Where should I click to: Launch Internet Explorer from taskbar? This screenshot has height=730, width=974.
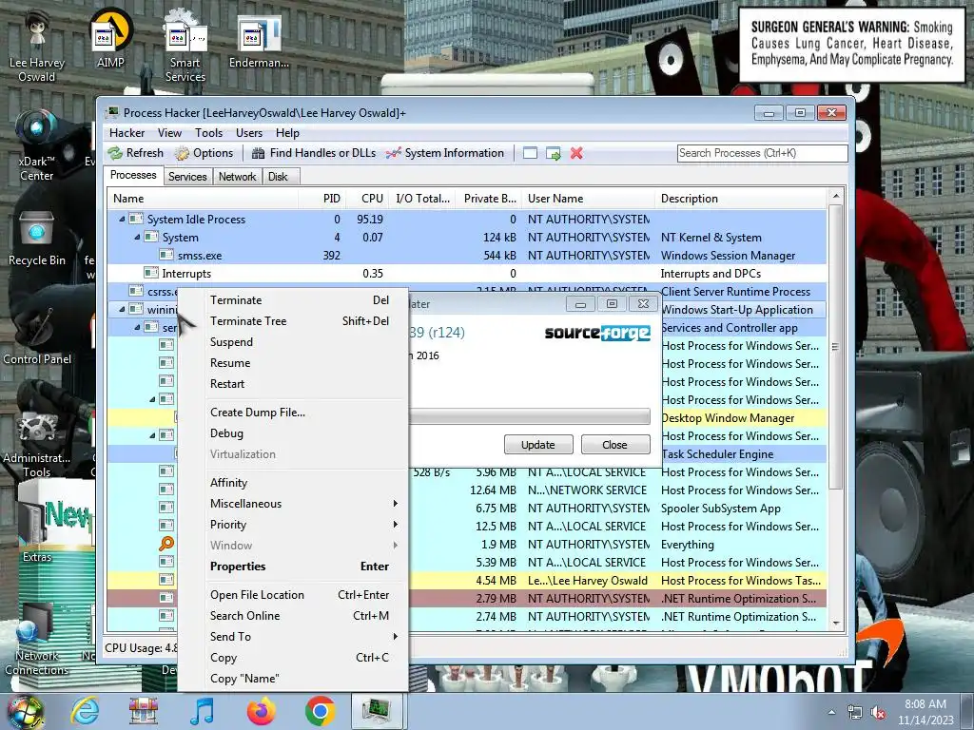coord(85,711)
